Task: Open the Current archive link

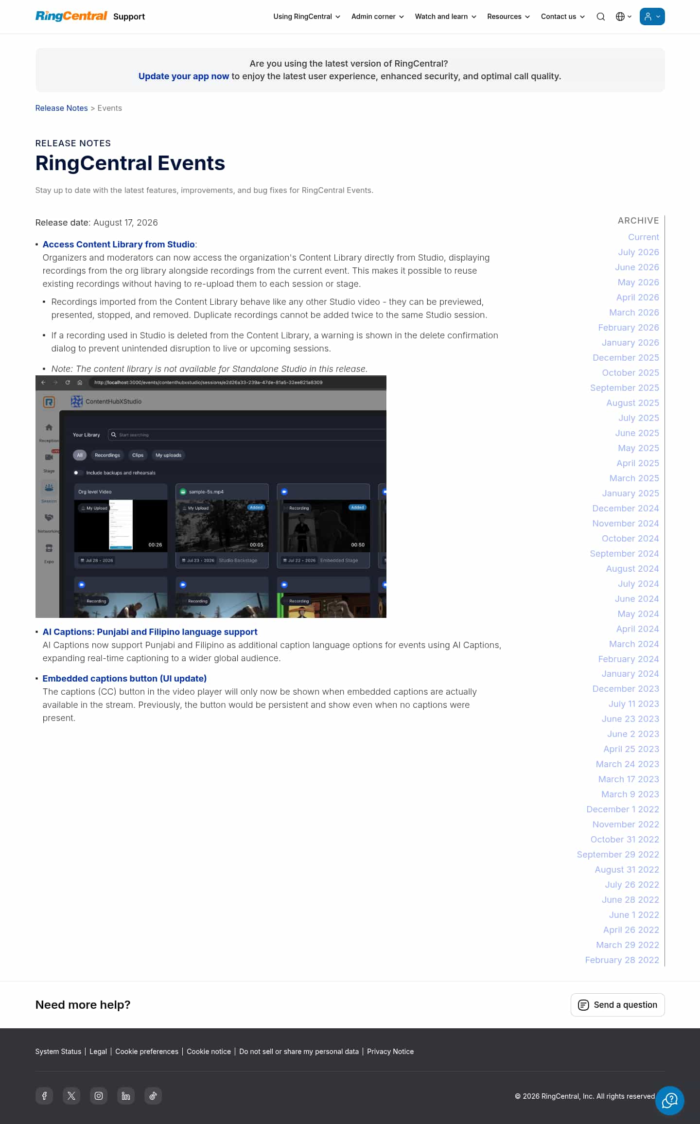Action: [644, 237]
